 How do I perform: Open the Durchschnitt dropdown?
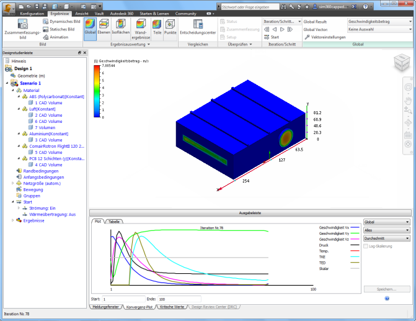pos(387,238)
